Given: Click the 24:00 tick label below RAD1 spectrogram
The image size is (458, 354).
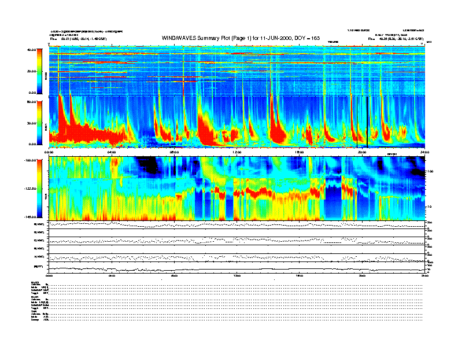Looking at the screenshot, I should click(x=424, y=152).
